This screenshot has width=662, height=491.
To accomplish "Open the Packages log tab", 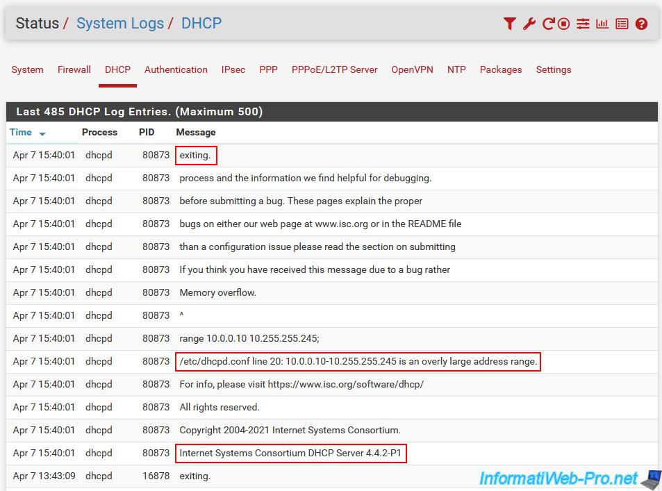I will point(500,69).
